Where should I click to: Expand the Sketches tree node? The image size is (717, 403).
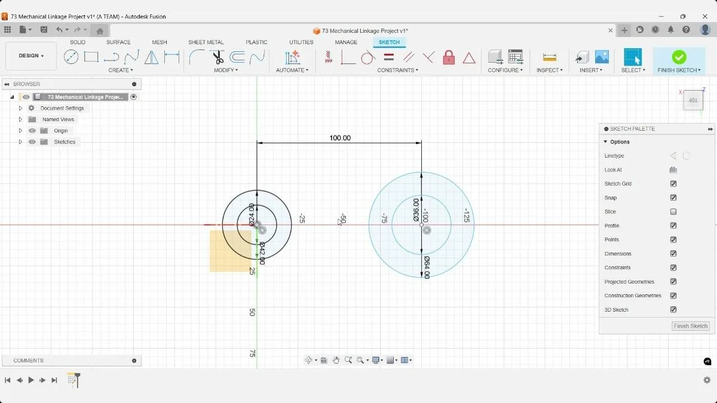pyautogui.click(x=20, y=142)
